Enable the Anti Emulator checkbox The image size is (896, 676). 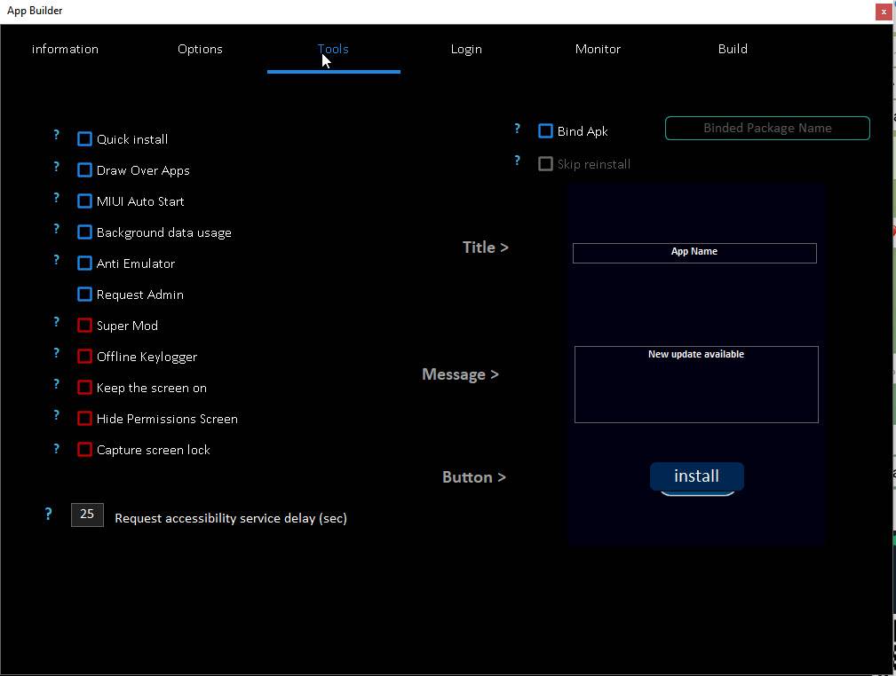pos(84,263)
